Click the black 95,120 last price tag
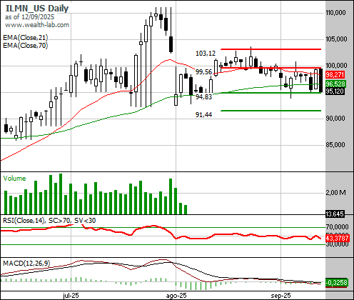Screen dimensions: 354x300 tap(335, 91)
